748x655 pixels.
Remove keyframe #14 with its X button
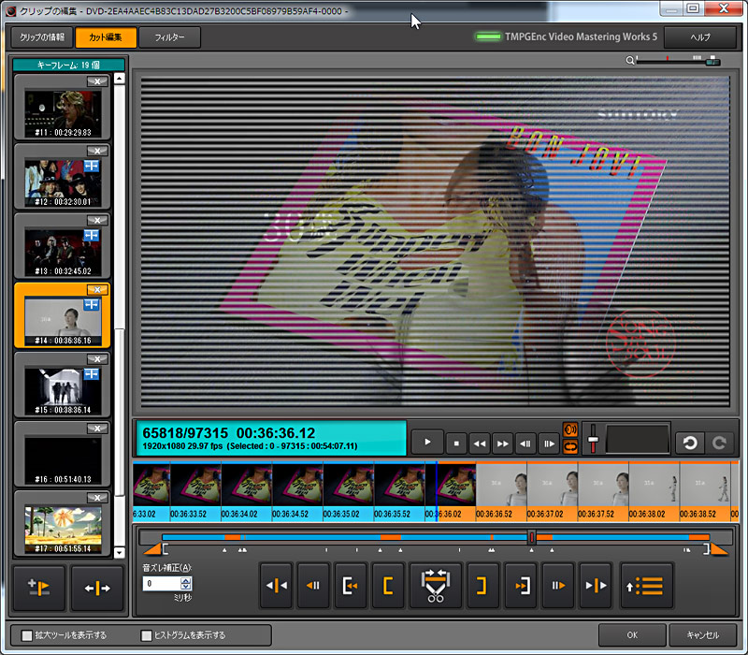point(97,290)
